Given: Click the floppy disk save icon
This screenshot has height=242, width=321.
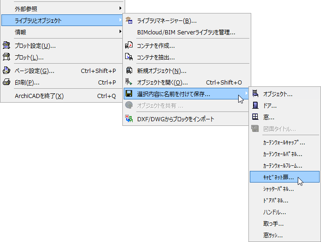Looking at the screenshot, I should pos(129,93).
